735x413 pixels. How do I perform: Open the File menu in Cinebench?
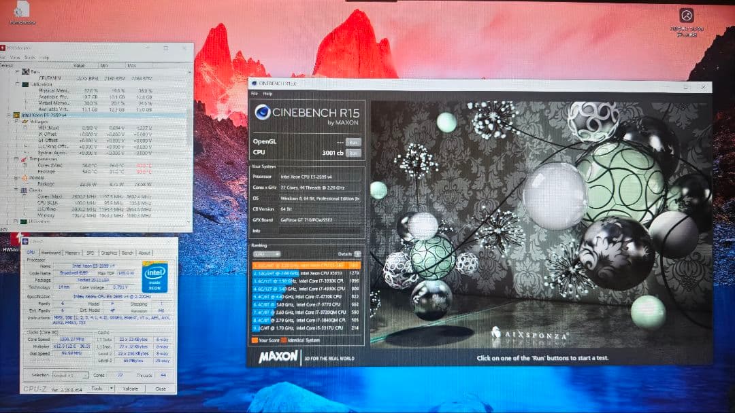pos(255,93)
